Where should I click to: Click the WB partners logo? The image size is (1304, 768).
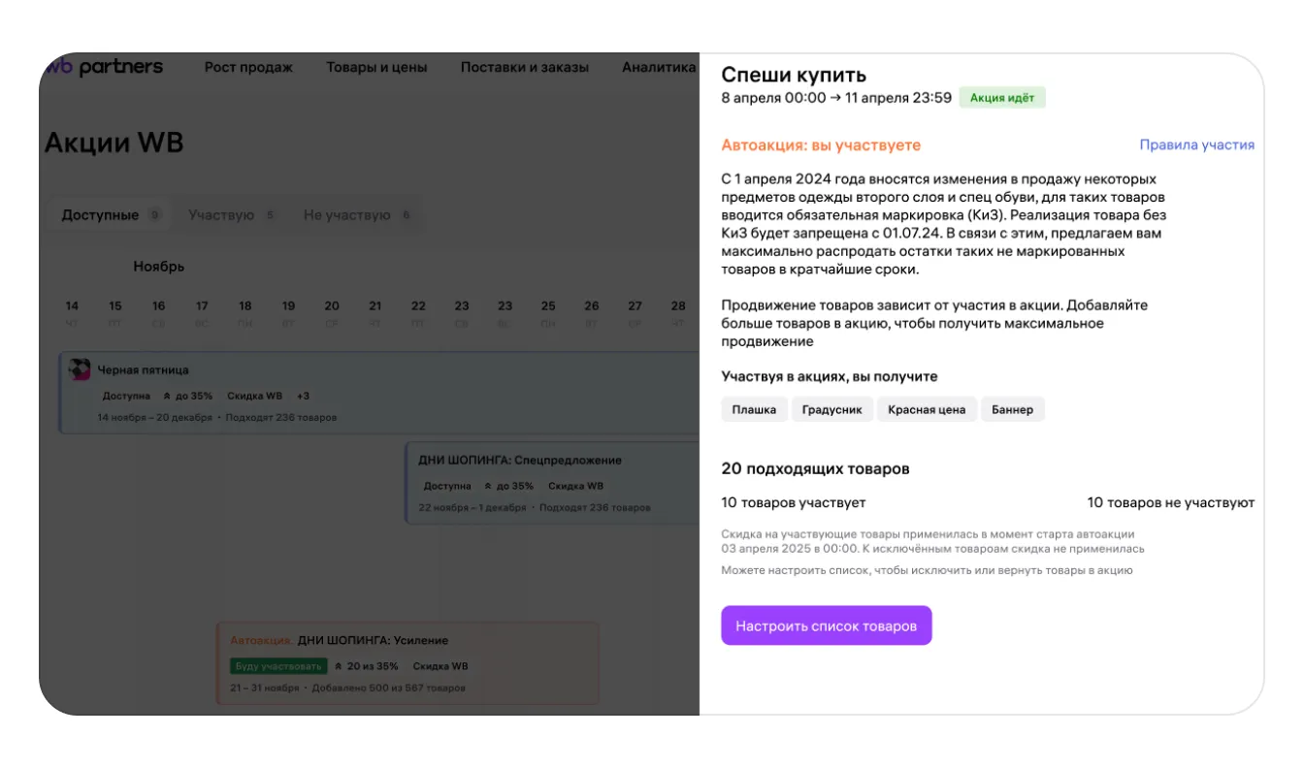[104, 67]
